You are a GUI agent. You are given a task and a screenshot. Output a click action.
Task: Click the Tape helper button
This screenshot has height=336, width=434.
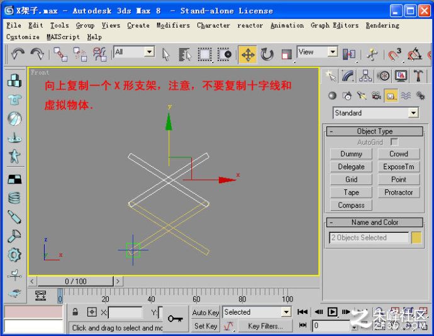[x=351, y=193]
